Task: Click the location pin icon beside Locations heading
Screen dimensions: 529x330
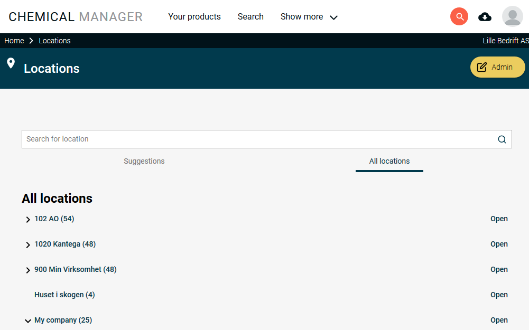Action: [x=11, y=63]
